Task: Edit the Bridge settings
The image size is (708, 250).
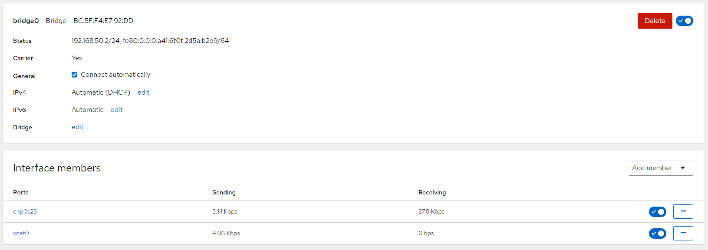Action: click(77, 127)
